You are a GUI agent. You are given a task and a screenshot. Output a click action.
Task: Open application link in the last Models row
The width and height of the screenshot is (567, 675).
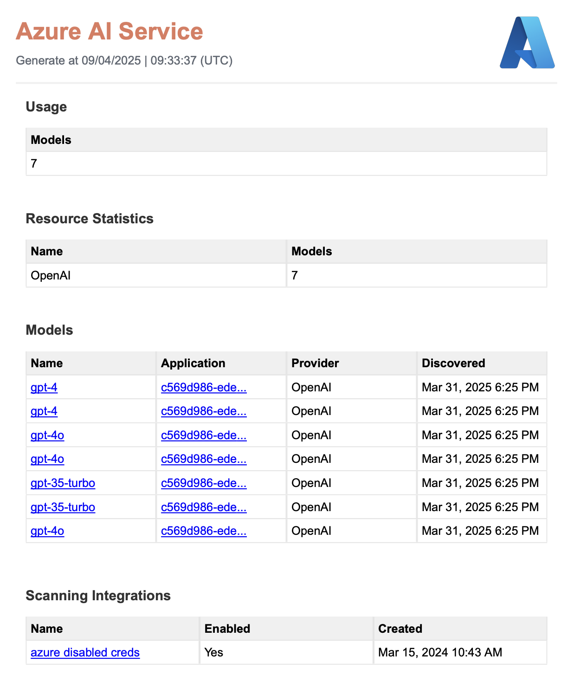(204, 531)
